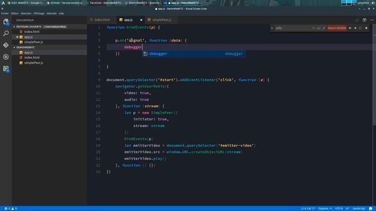Switch to the Terminal DemoWebRTC taskbar window

(106, 3)
